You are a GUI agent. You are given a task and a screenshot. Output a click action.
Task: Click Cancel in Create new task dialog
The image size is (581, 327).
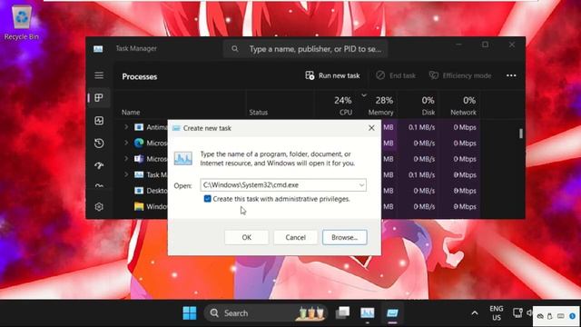(295, 237)
